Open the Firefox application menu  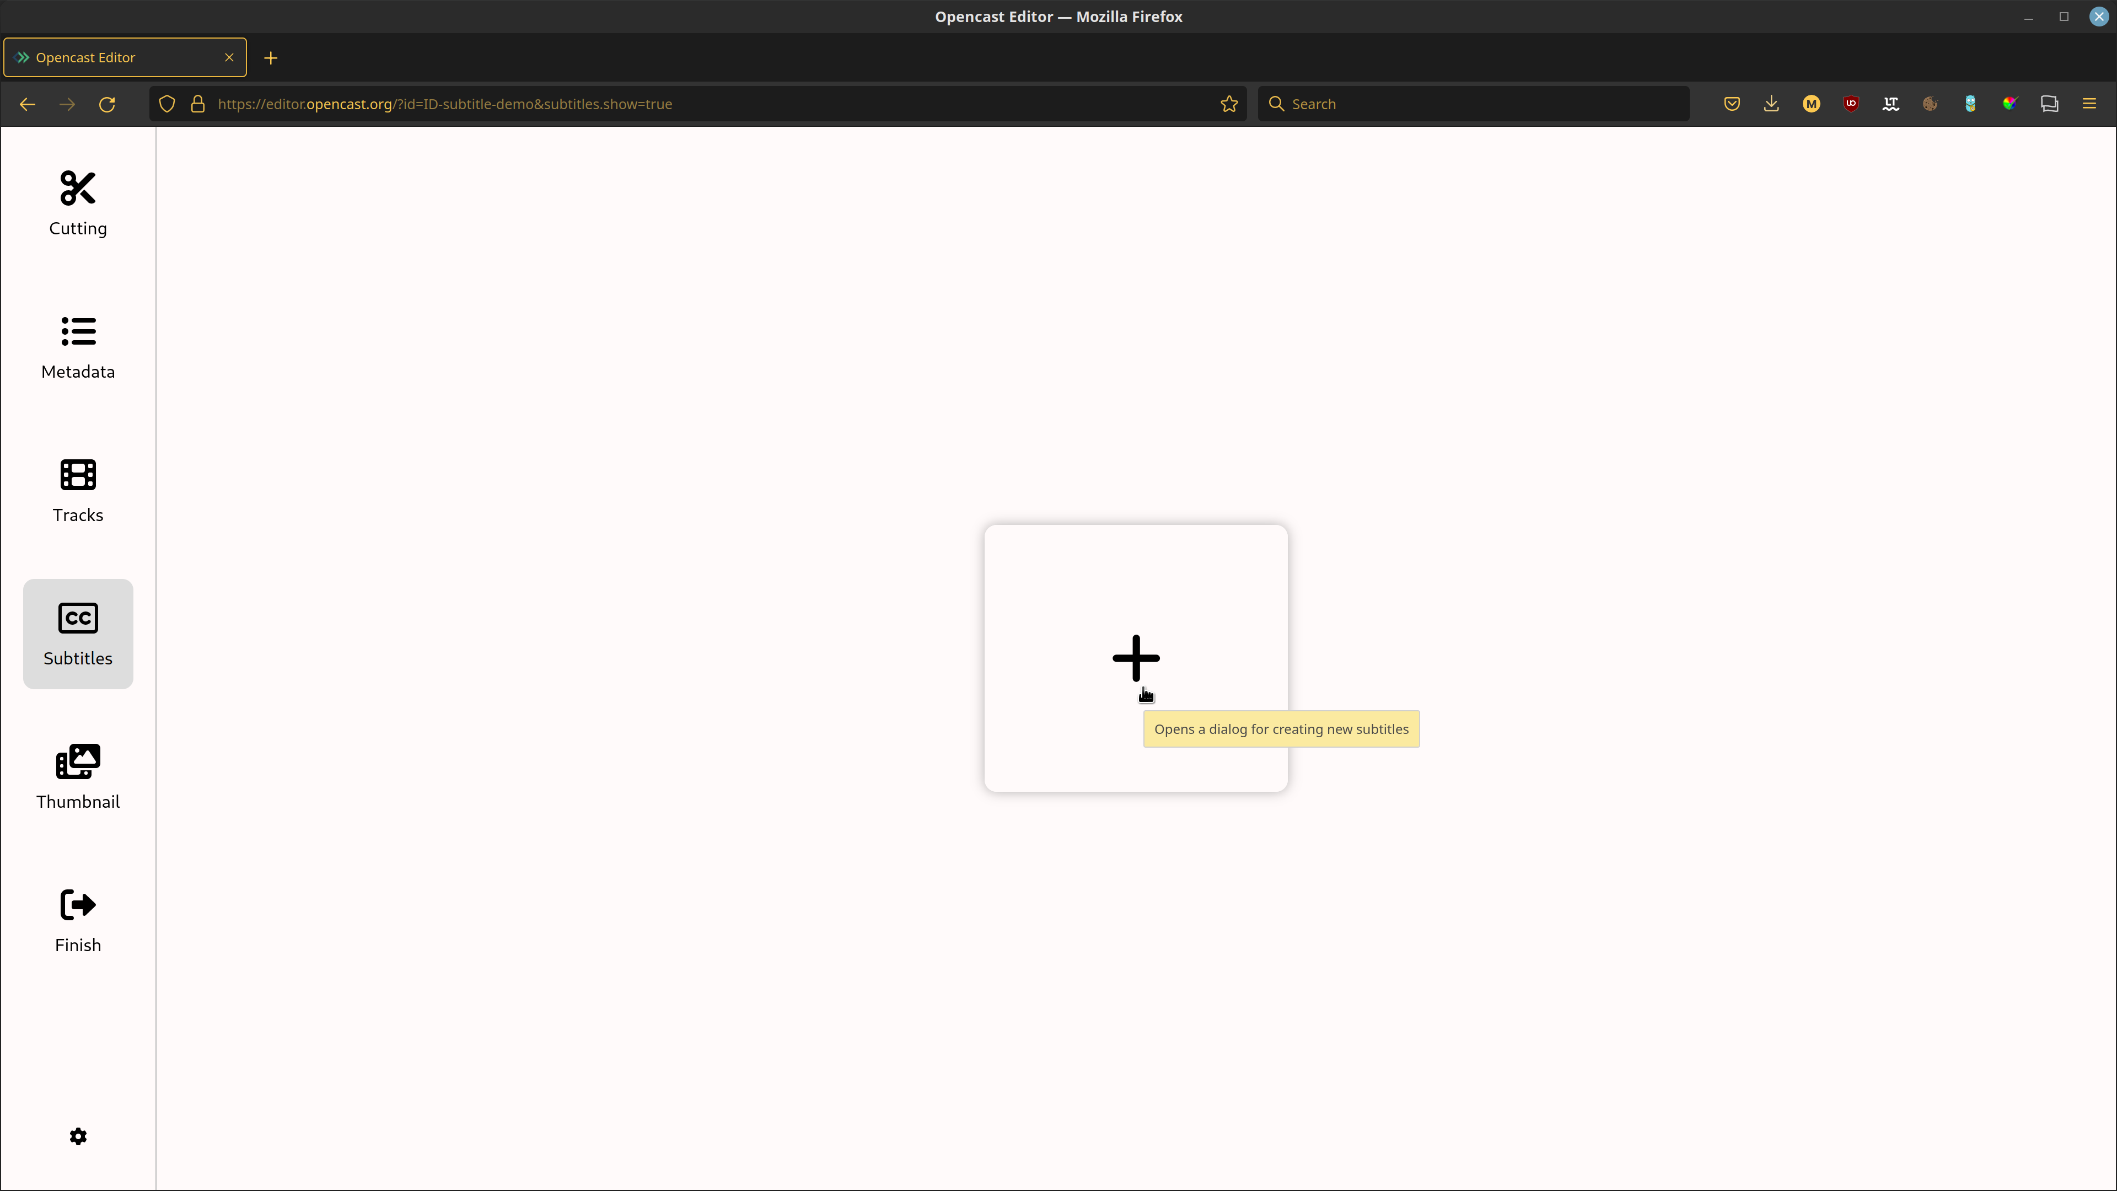click(x=2089, y=104)
